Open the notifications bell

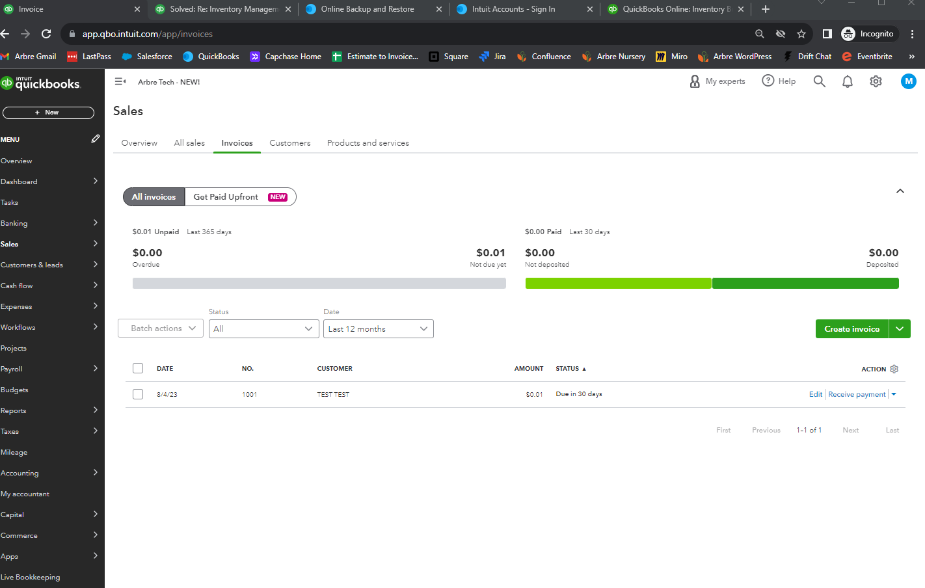(x=847, y=81)
